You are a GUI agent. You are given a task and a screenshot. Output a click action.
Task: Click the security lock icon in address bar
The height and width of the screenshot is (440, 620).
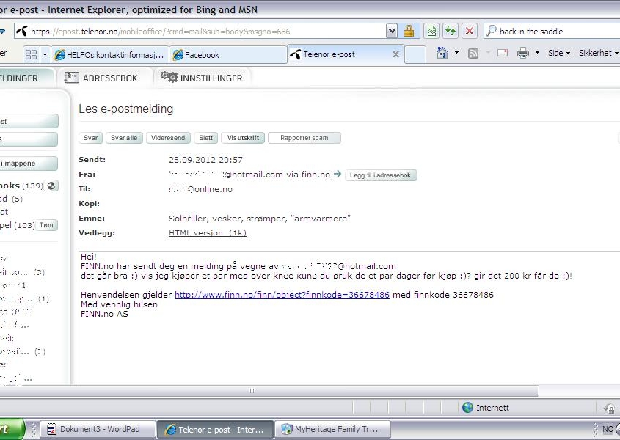409,32
